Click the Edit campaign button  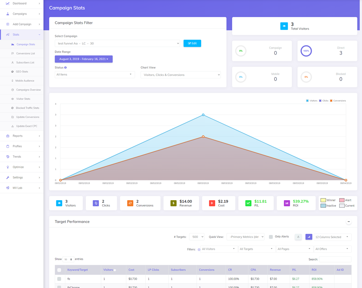192,43
